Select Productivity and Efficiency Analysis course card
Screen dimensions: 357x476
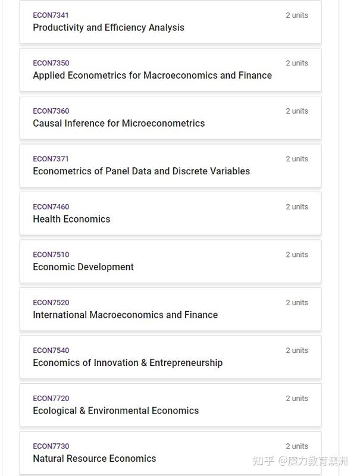tap(170, 22)
